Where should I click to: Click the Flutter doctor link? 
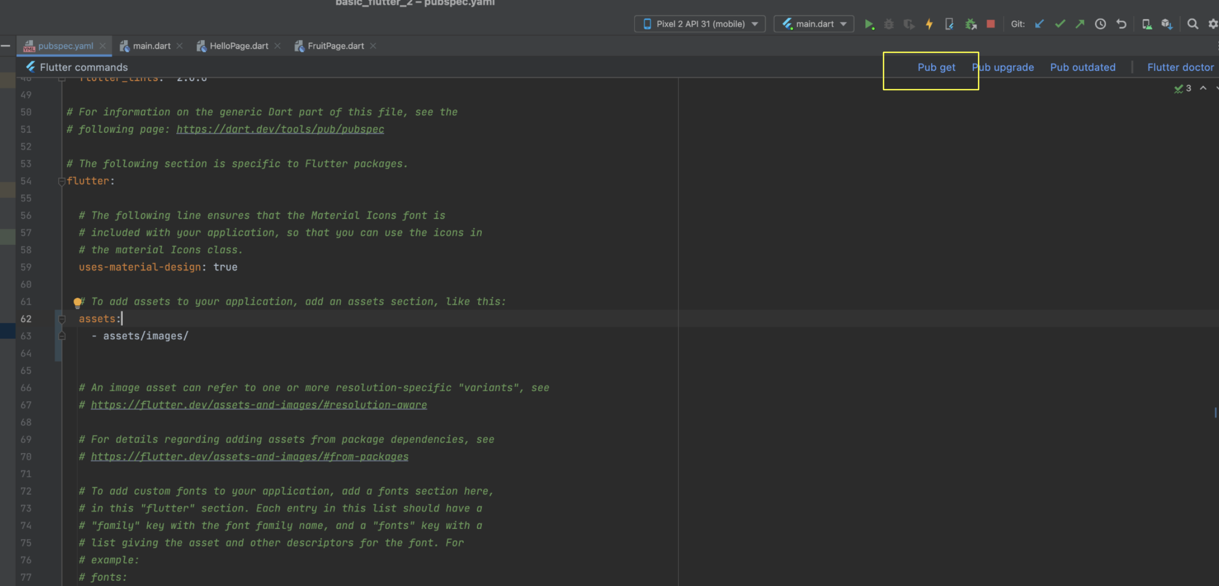pos(1180,67)
